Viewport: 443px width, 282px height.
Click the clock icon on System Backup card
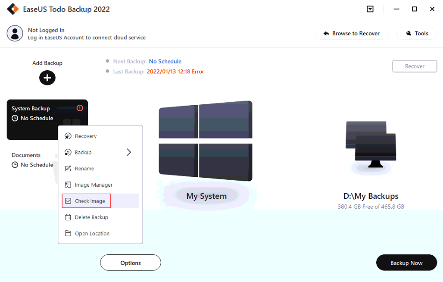(15, 118)
